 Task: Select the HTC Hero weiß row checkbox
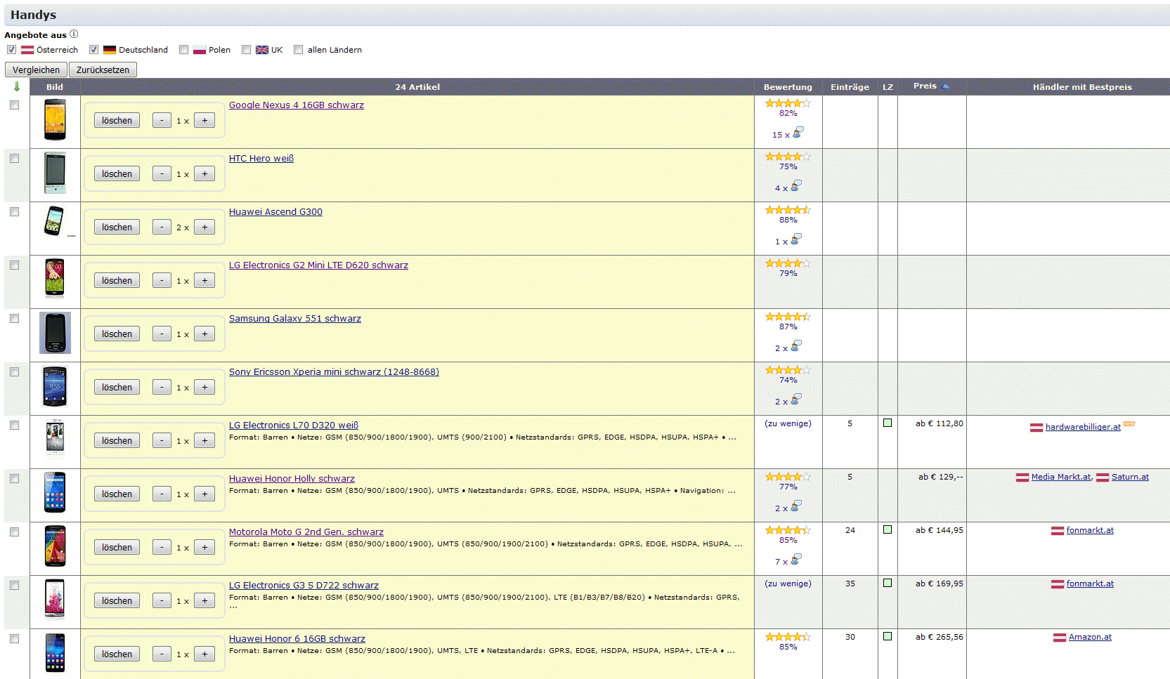click(14, 158)
